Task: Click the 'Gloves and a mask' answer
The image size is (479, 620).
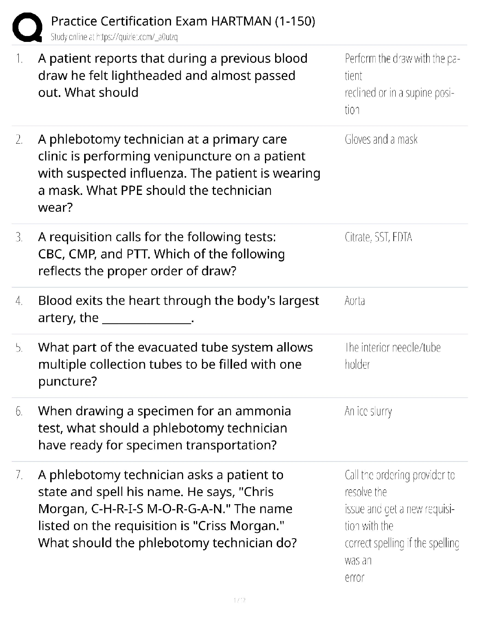Action: tap(381, 140)
